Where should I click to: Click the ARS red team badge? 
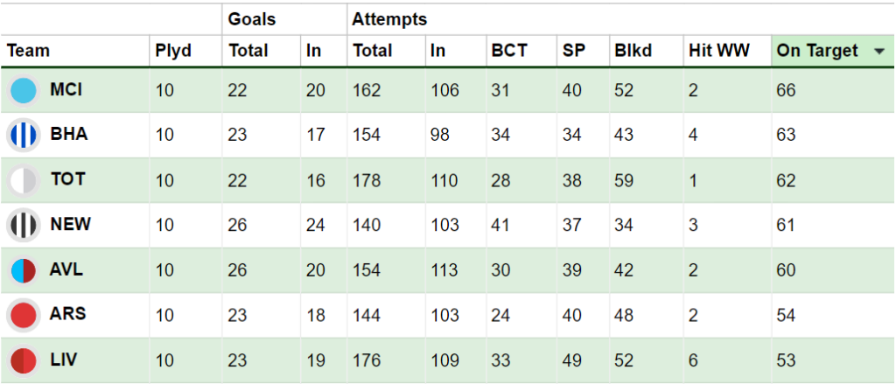(x=24, y=314)
